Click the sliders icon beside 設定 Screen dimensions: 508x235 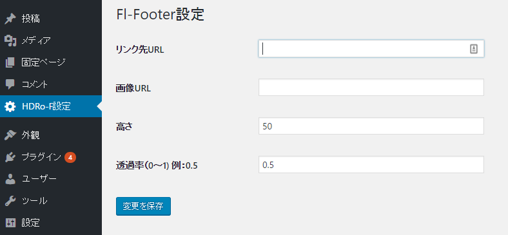10,223
